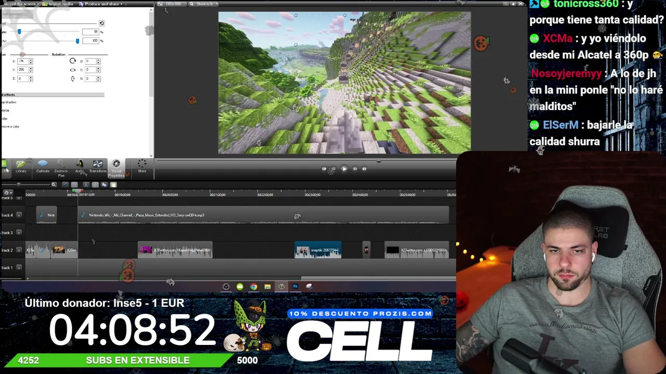This screenshot has height=374, width=666.
Task: Click the Z-axis rotation circular arrow icon
Action: (x=72, y=61)
